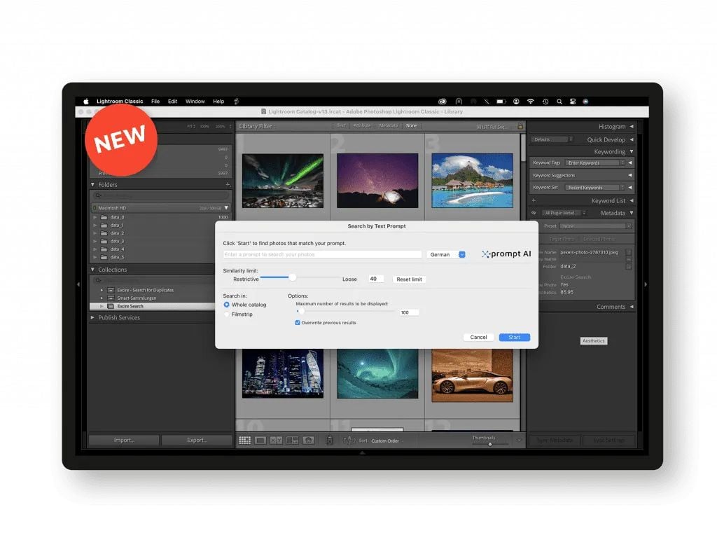Click the filter lock icon
Image resolution: width=717 pixels, height=533 pixels.
tap(520, 126)
